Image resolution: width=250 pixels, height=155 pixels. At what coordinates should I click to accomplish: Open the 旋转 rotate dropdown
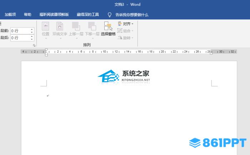[125, 37]
